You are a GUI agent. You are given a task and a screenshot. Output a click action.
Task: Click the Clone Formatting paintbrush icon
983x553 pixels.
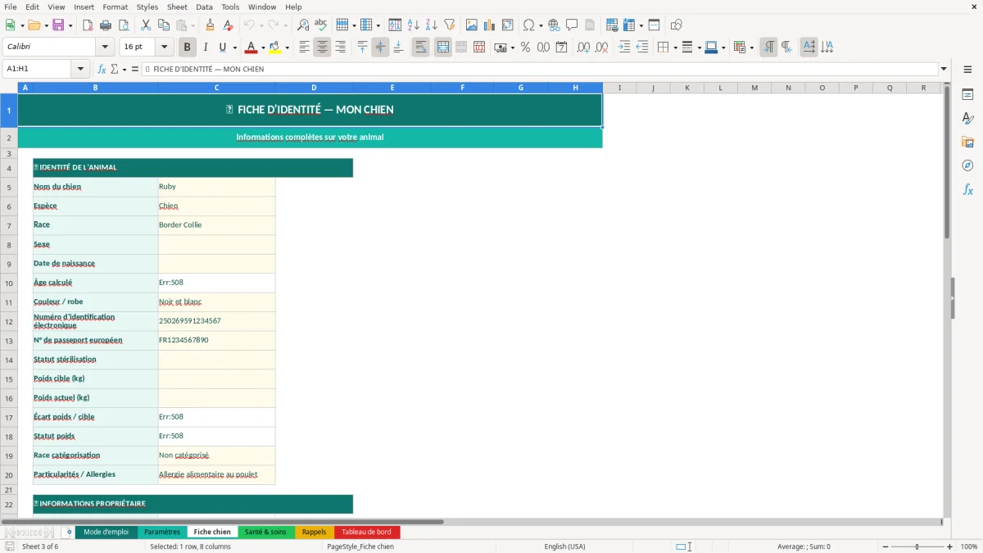point(210,25)
